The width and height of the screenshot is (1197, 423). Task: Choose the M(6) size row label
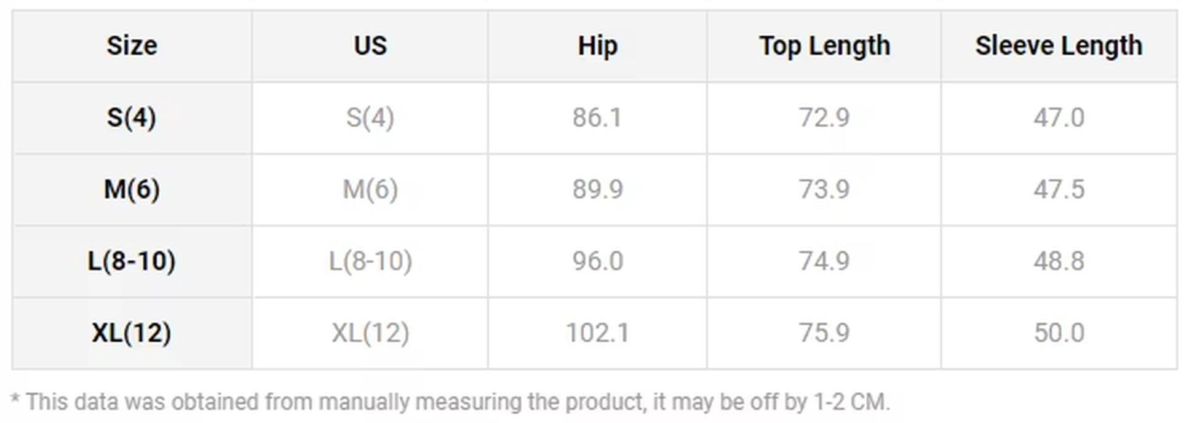click(x=132, y=189)
